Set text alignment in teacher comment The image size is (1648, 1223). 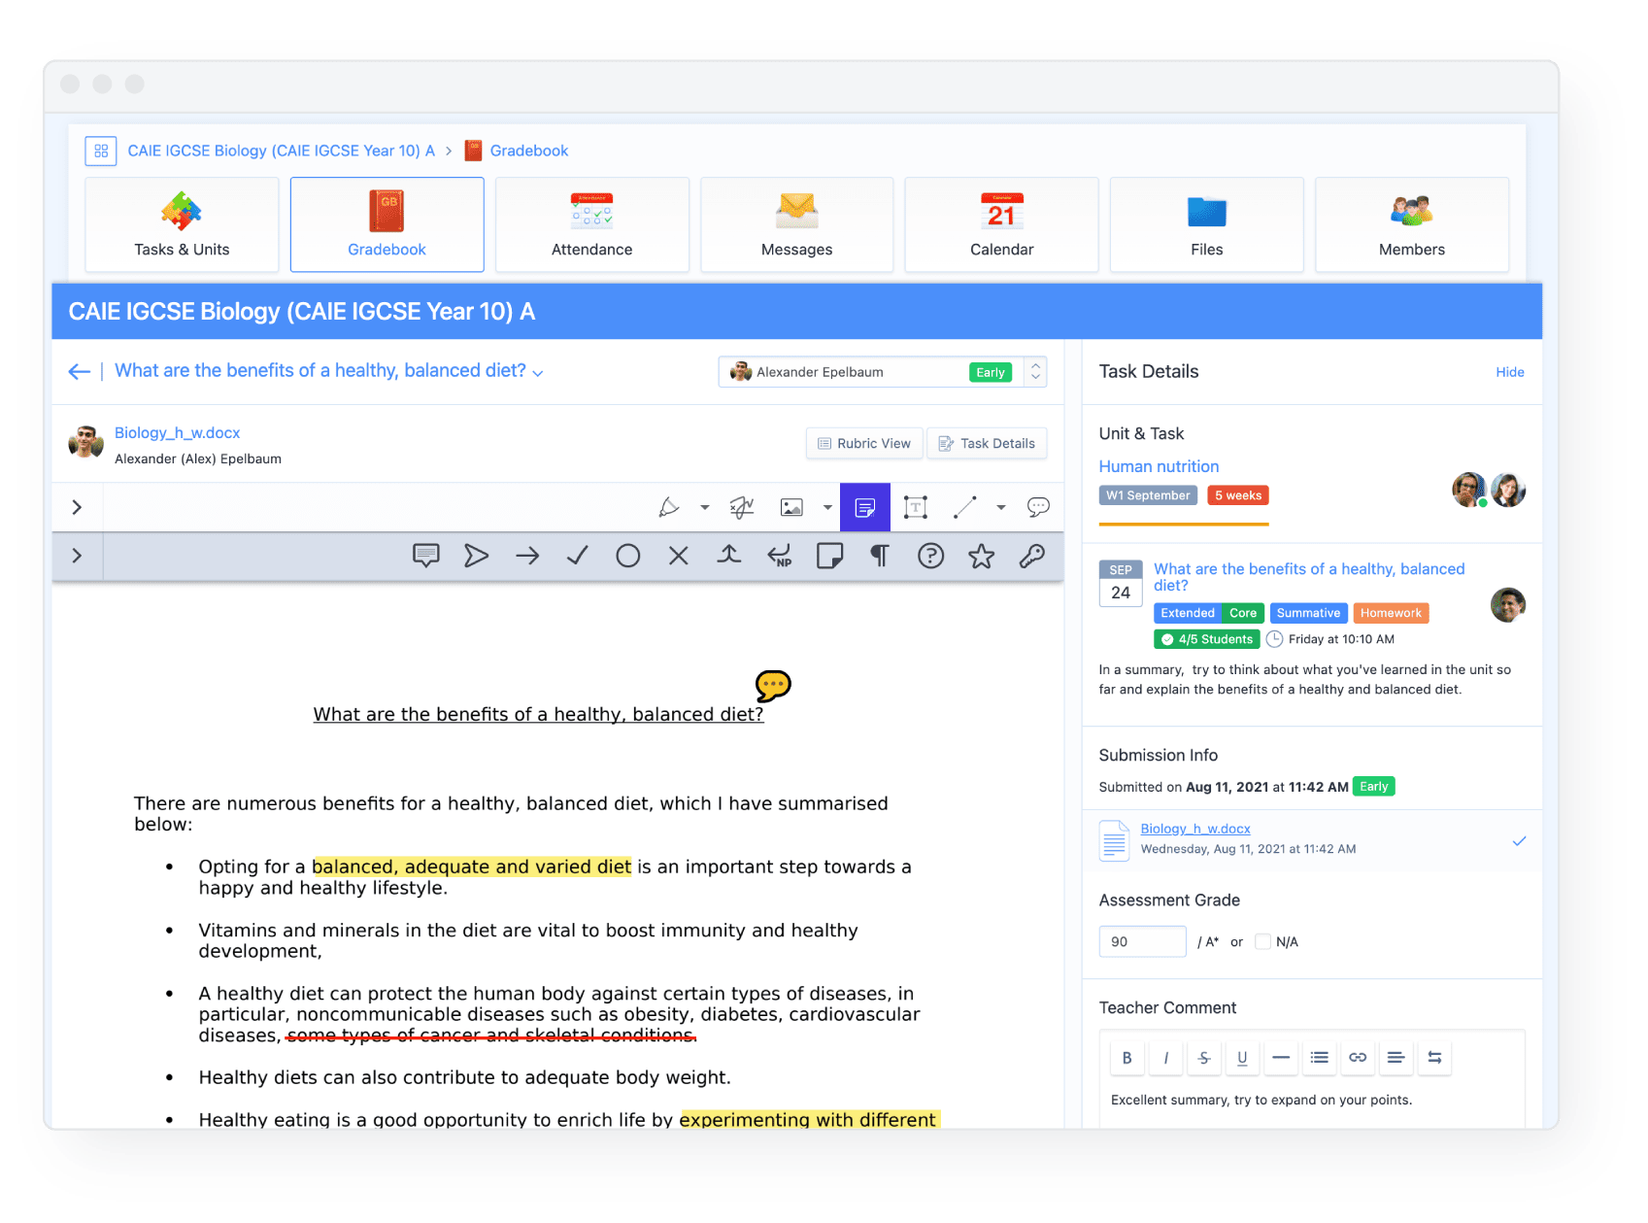[1396, 1058]
